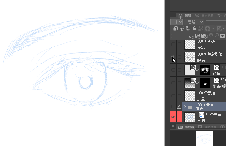This screenshot has width=226, height=146.
Task: Click the navigator canvas preview thumbnail
Action: click(x=204, y=138)
